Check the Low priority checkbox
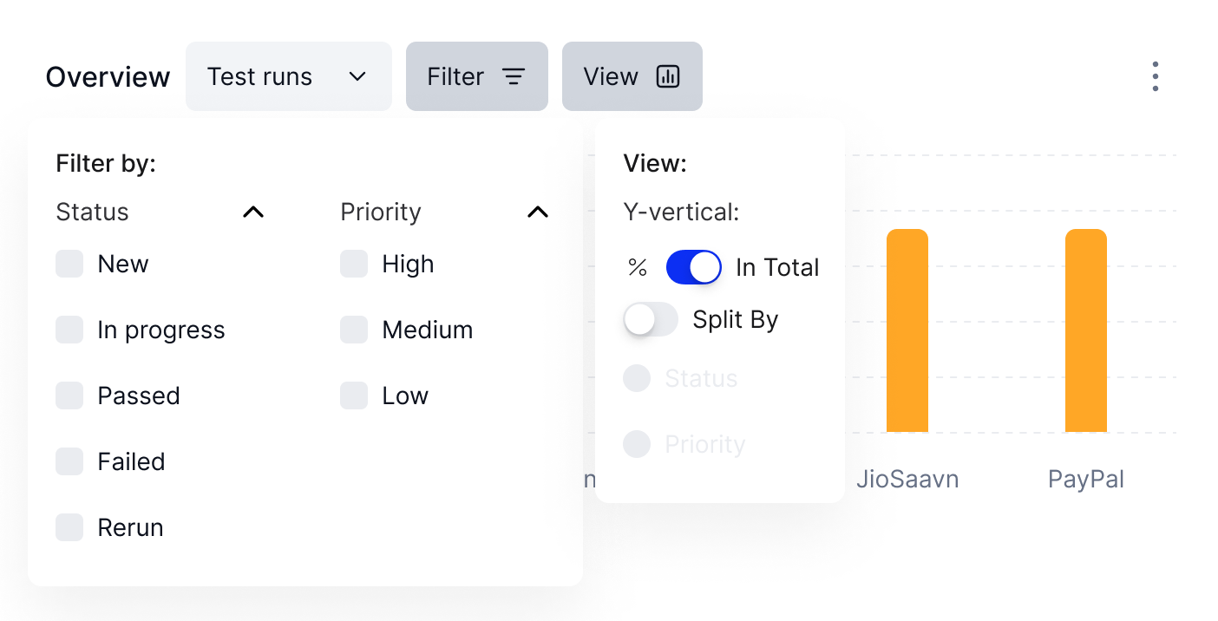The height and width of the screenshot is (621, 1218). click(x=354, y=395)
